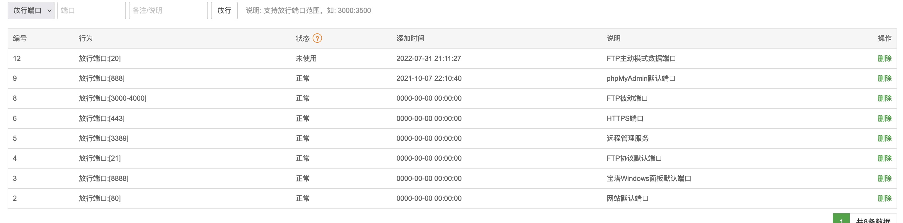Screen dimensions: 903x223
Task: Focus the 端口 port input field
Action: point(91,11)
